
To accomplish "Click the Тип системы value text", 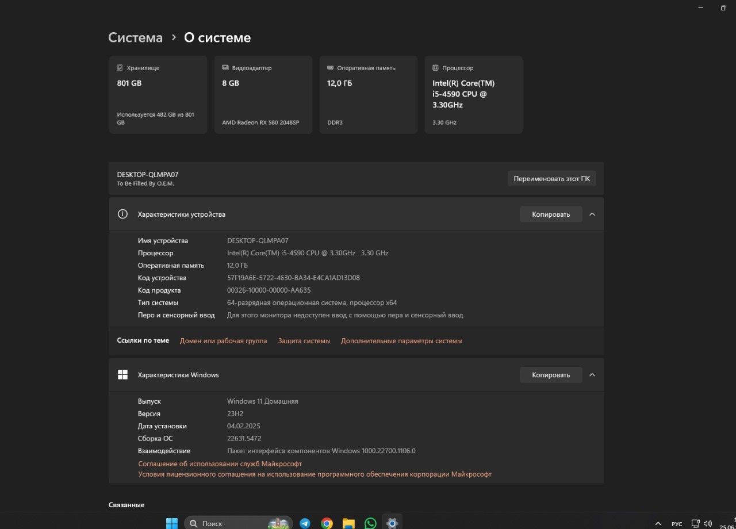I will pyautogui.click(x=312, y=302).
